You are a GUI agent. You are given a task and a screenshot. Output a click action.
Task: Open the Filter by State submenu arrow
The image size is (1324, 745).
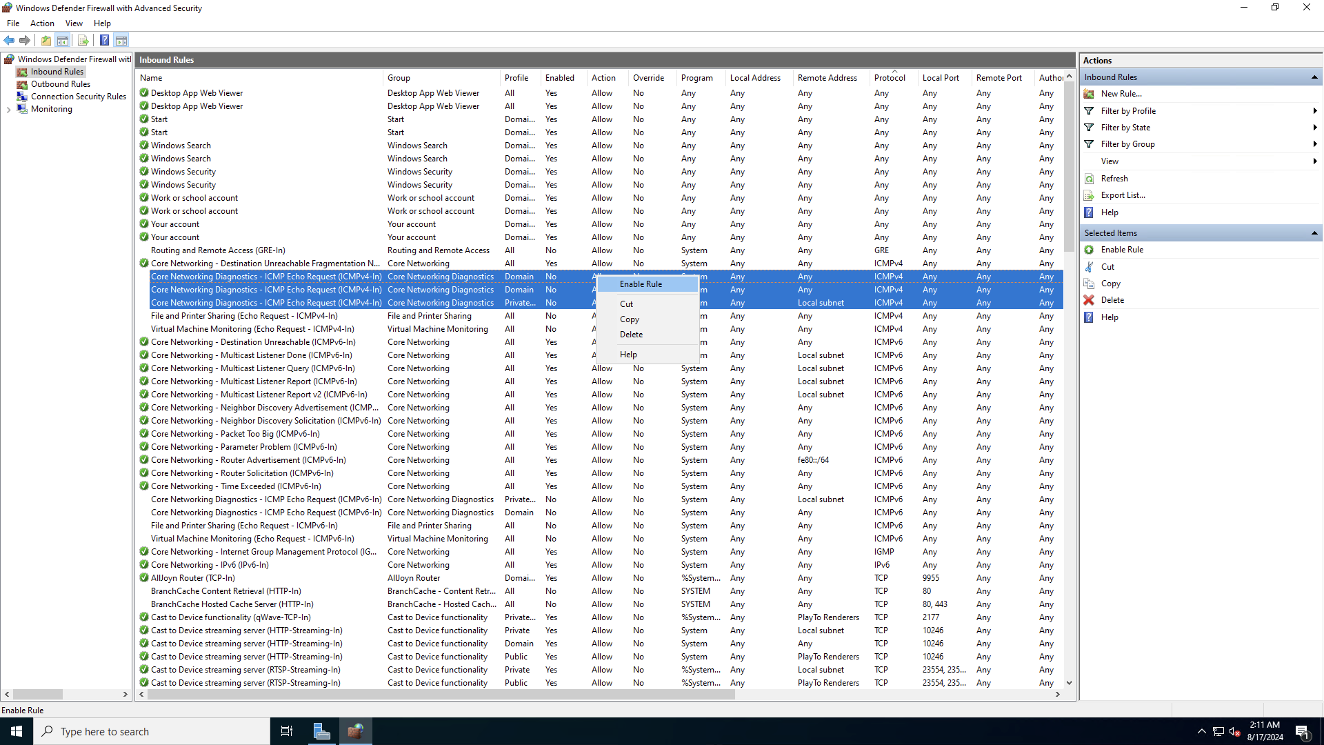point(1314,128)
